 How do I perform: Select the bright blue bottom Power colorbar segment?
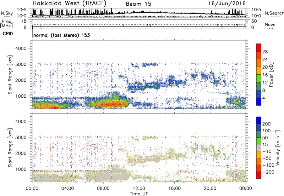point(259,102)
